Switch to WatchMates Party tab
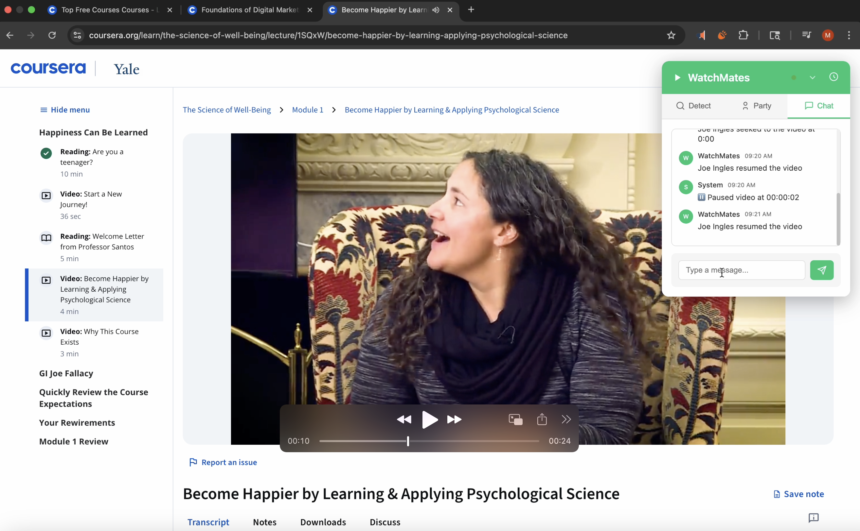The width and height of the screenshot is (860, 531). tap(756, 106)
